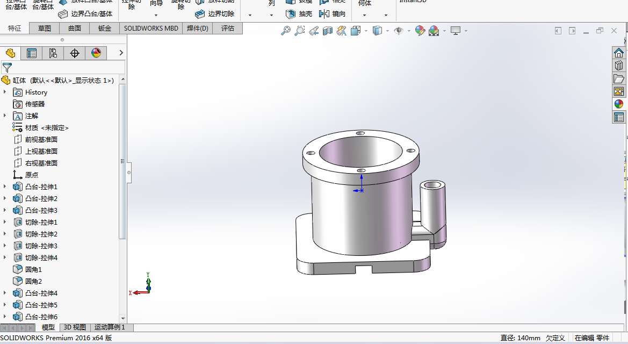Viewport: 628px width, 344px height.
Task: Click the Display Style icon
Action: click(x=377, y=31)
